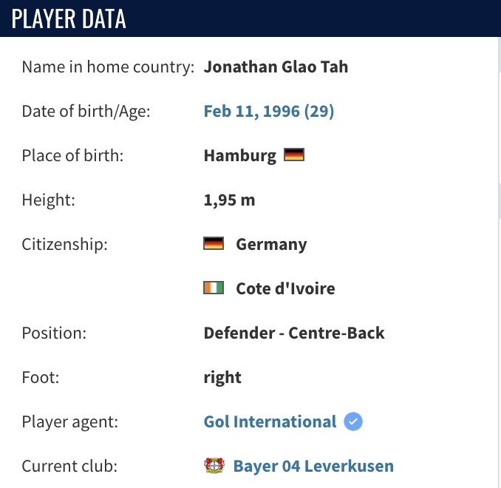Open the Bayer 04 Leverkusen club link
Image resolution: width=501 pixels, height=488 pixels.
313,466
